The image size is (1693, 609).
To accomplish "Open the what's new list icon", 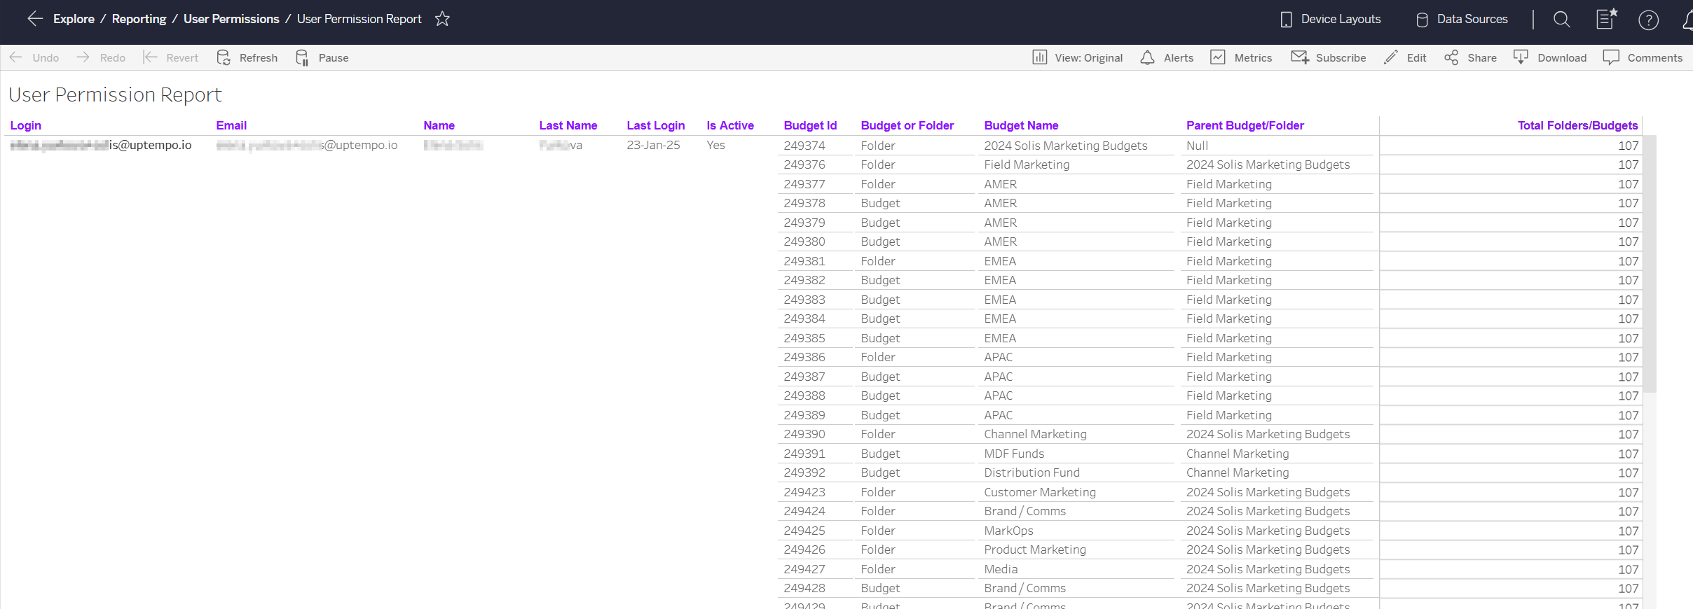I will point(1606,19).
